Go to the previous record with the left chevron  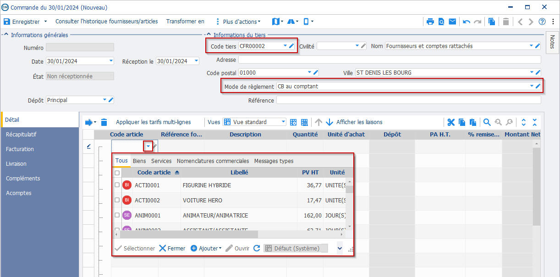[x=520, y=22]
